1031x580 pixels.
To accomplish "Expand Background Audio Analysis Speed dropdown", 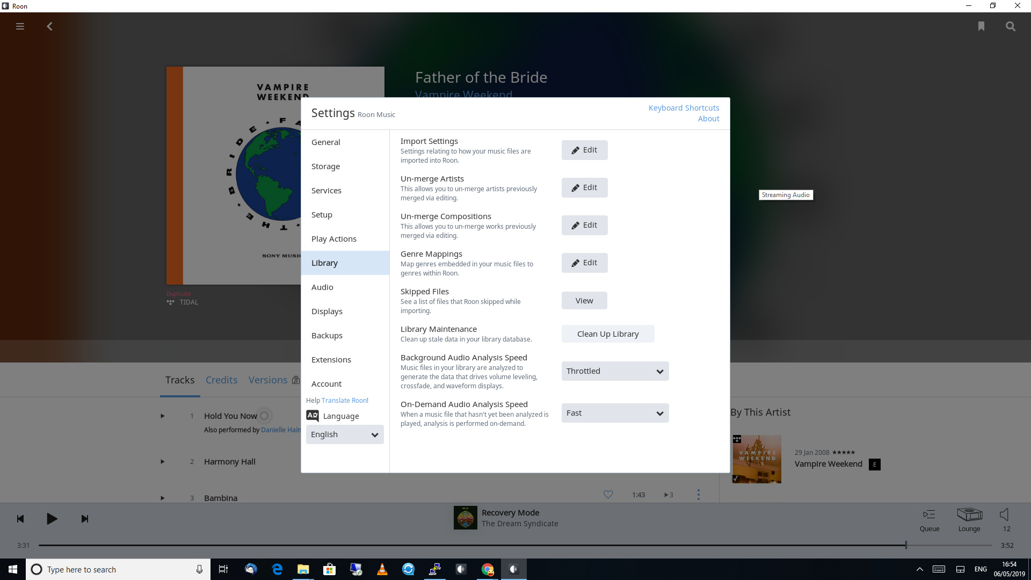I will tap(615, 371).
